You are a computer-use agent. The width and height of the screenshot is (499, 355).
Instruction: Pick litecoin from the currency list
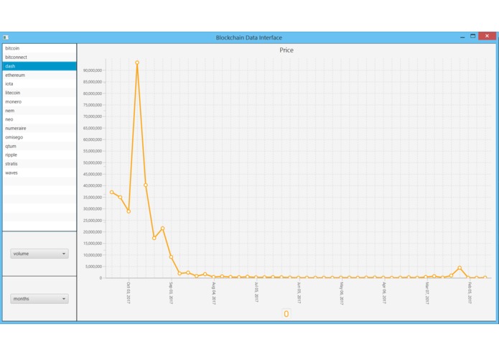tap(39, 93)
